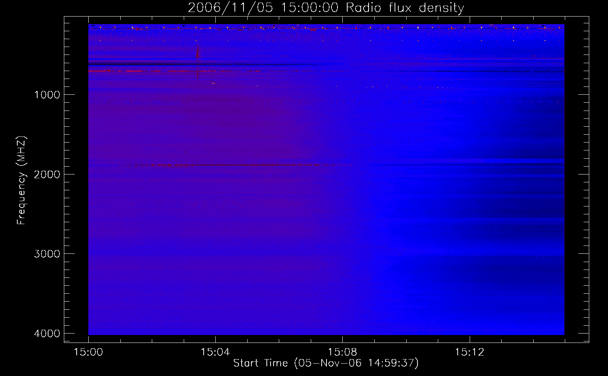Click the 15:12 time tick label

469,352
